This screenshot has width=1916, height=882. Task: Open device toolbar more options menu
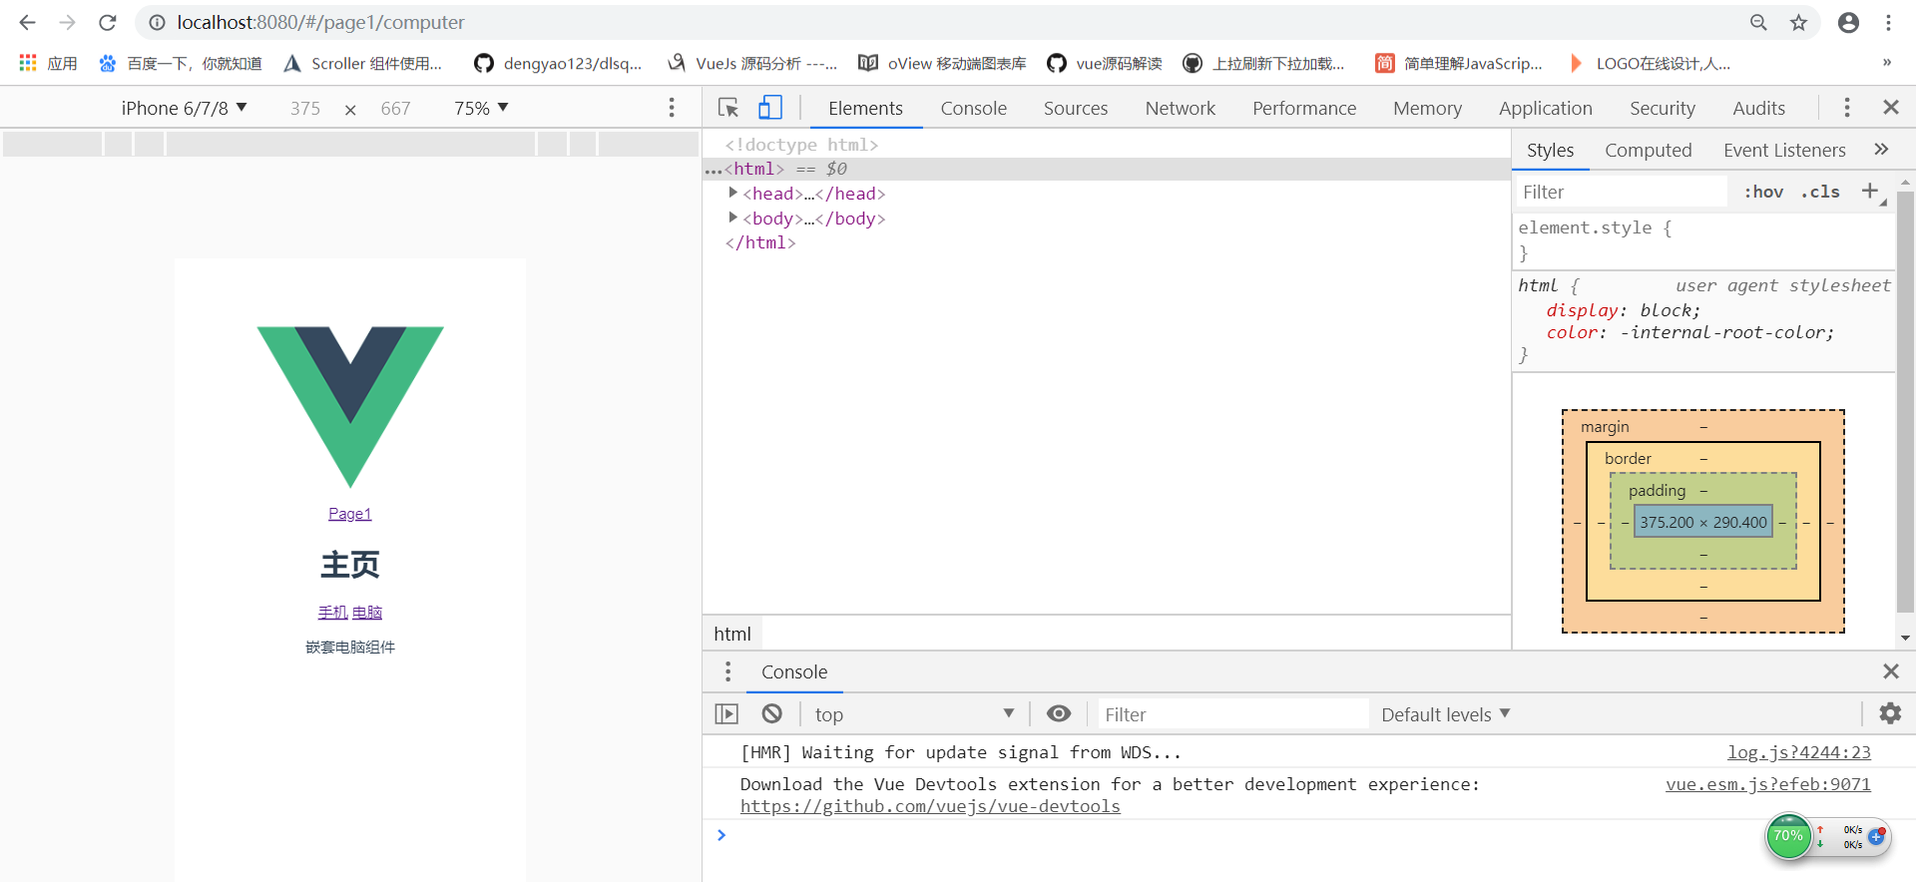coord(672,107)
